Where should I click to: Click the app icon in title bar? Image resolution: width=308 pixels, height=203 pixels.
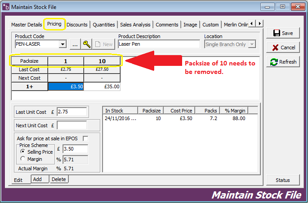6,7
